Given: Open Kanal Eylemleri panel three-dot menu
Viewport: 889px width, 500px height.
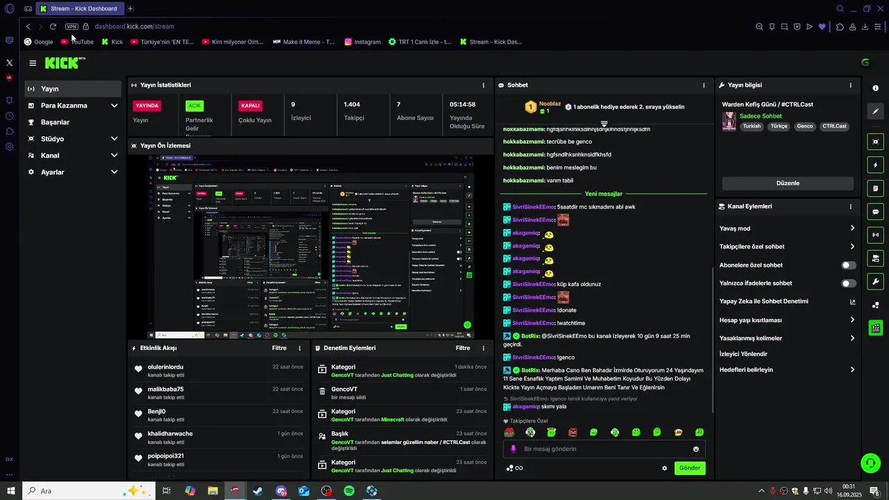Looking at the screenshot, I should tap(850, 206).
